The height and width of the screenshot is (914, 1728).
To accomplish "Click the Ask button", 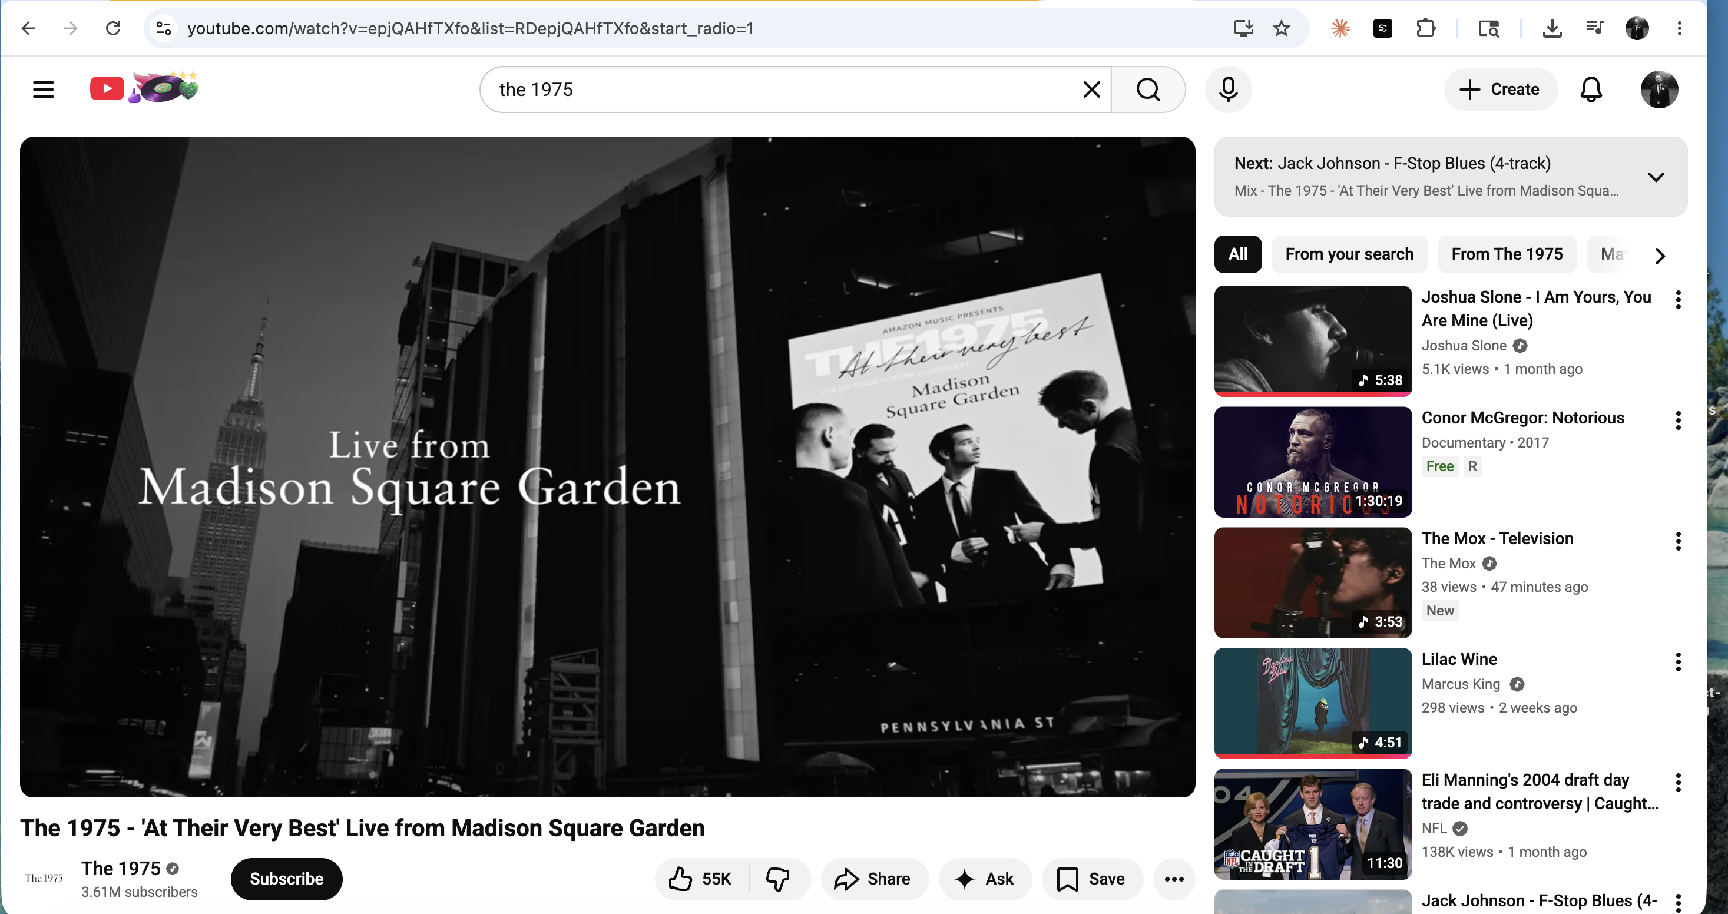I will pos(985,879).
